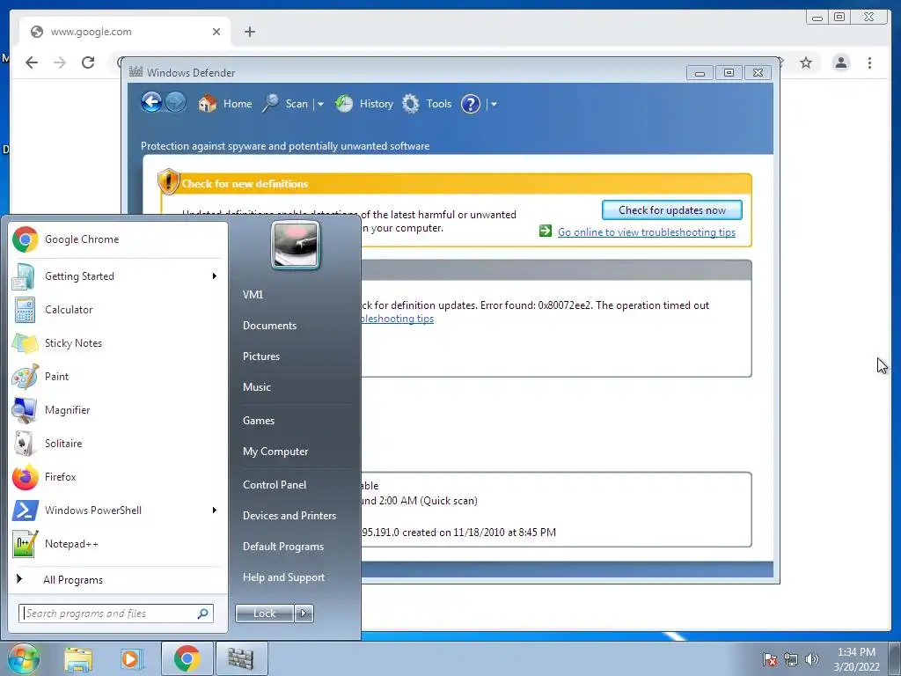Launch Solitaire from Start menu
The width and height of the screenshot is (901, 676).
pos(117,444)
